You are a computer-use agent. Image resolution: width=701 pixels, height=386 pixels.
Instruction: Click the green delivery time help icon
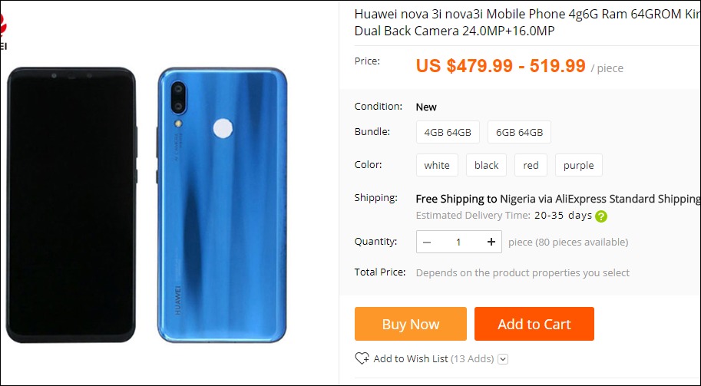pyautogui.click(x=601, y=216)
